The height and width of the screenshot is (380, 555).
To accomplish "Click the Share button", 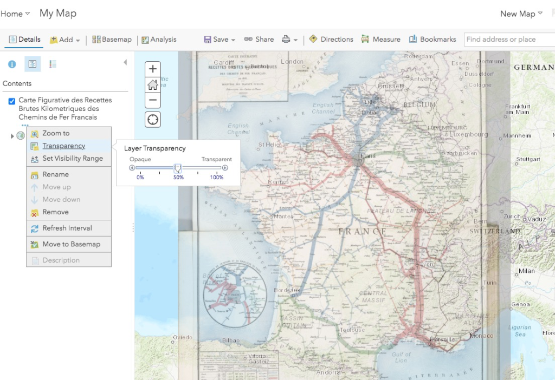I will (259, 40).
